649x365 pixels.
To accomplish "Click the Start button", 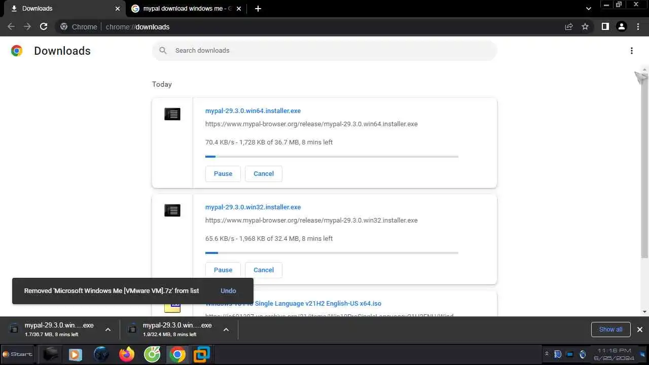I will pos(18,354).
